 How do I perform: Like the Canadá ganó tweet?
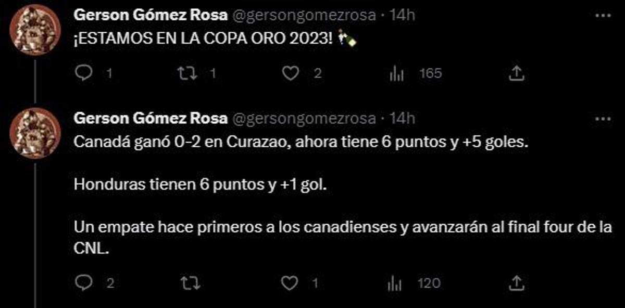[x=289, y=283]
